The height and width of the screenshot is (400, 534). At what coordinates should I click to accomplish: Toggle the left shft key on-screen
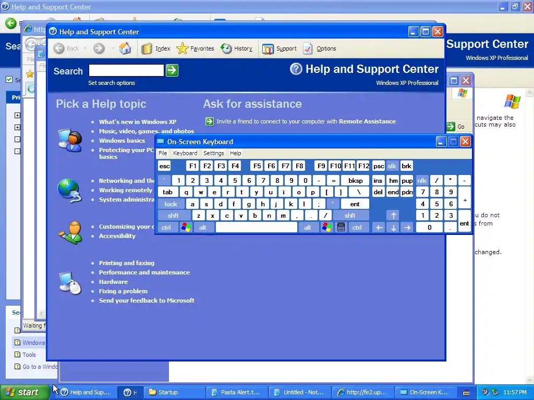[x=173, y=216]
